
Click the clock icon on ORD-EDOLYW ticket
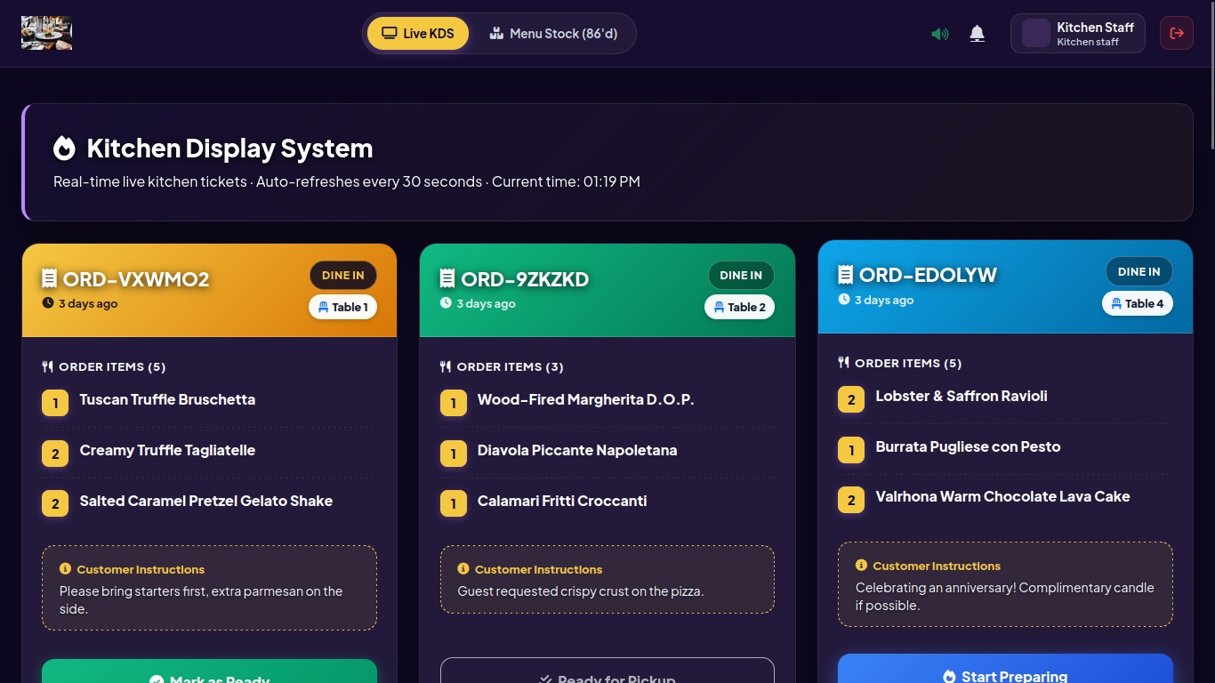tap(844, 300)
